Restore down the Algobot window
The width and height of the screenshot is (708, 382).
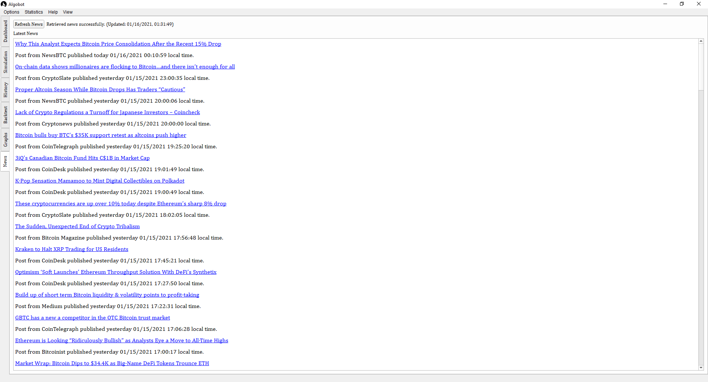[x=682, y=4]
